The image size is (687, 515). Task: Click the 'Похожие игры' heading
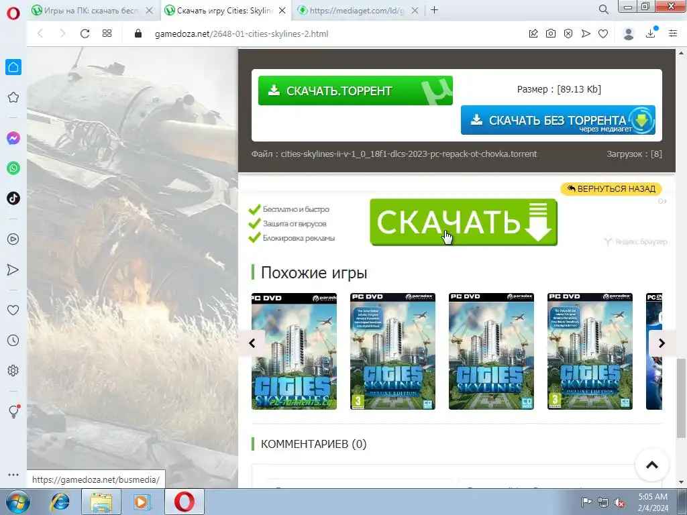point(314,272)
